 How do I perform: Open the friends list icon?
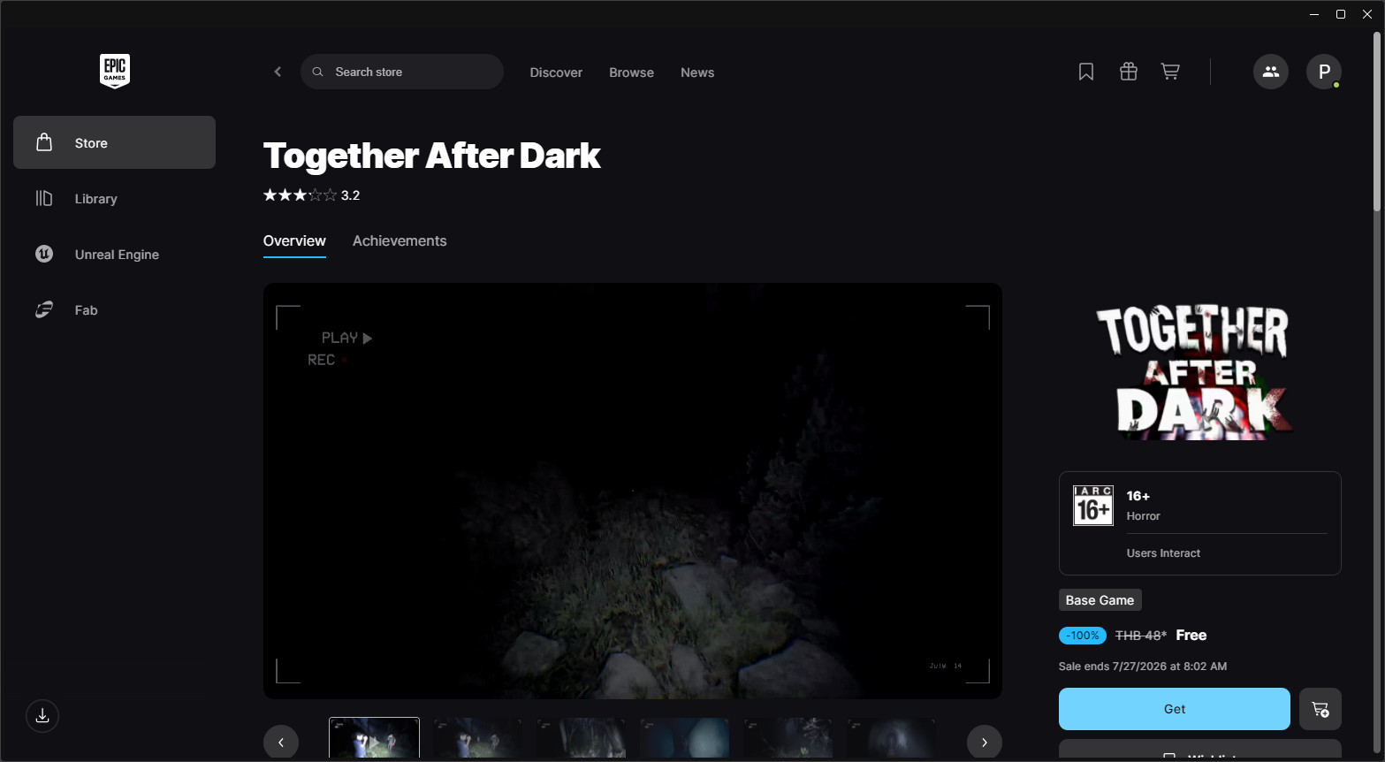coord(1271,72)
